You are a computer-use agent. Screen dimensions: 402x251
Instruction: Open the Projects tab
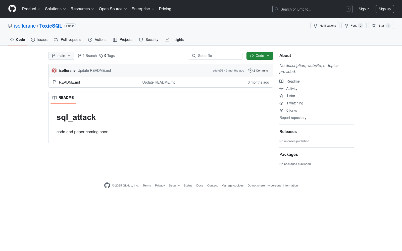coord(123,40)
